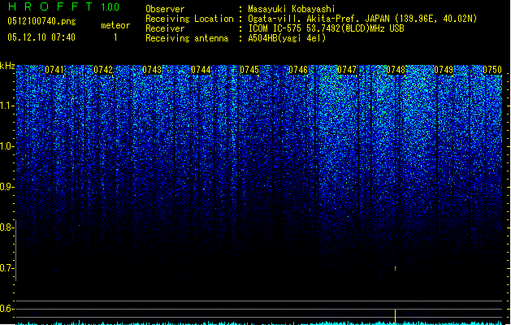Click the 0.8 kHz axis label

pos(6,227)
